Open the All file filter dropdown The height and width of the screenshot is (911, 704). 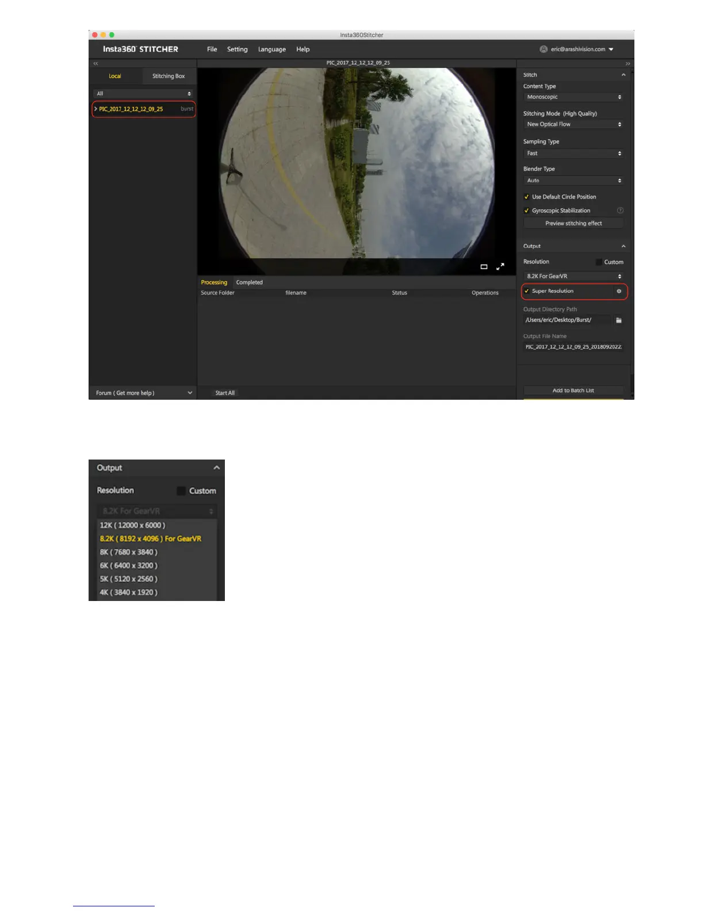(143, 94)
